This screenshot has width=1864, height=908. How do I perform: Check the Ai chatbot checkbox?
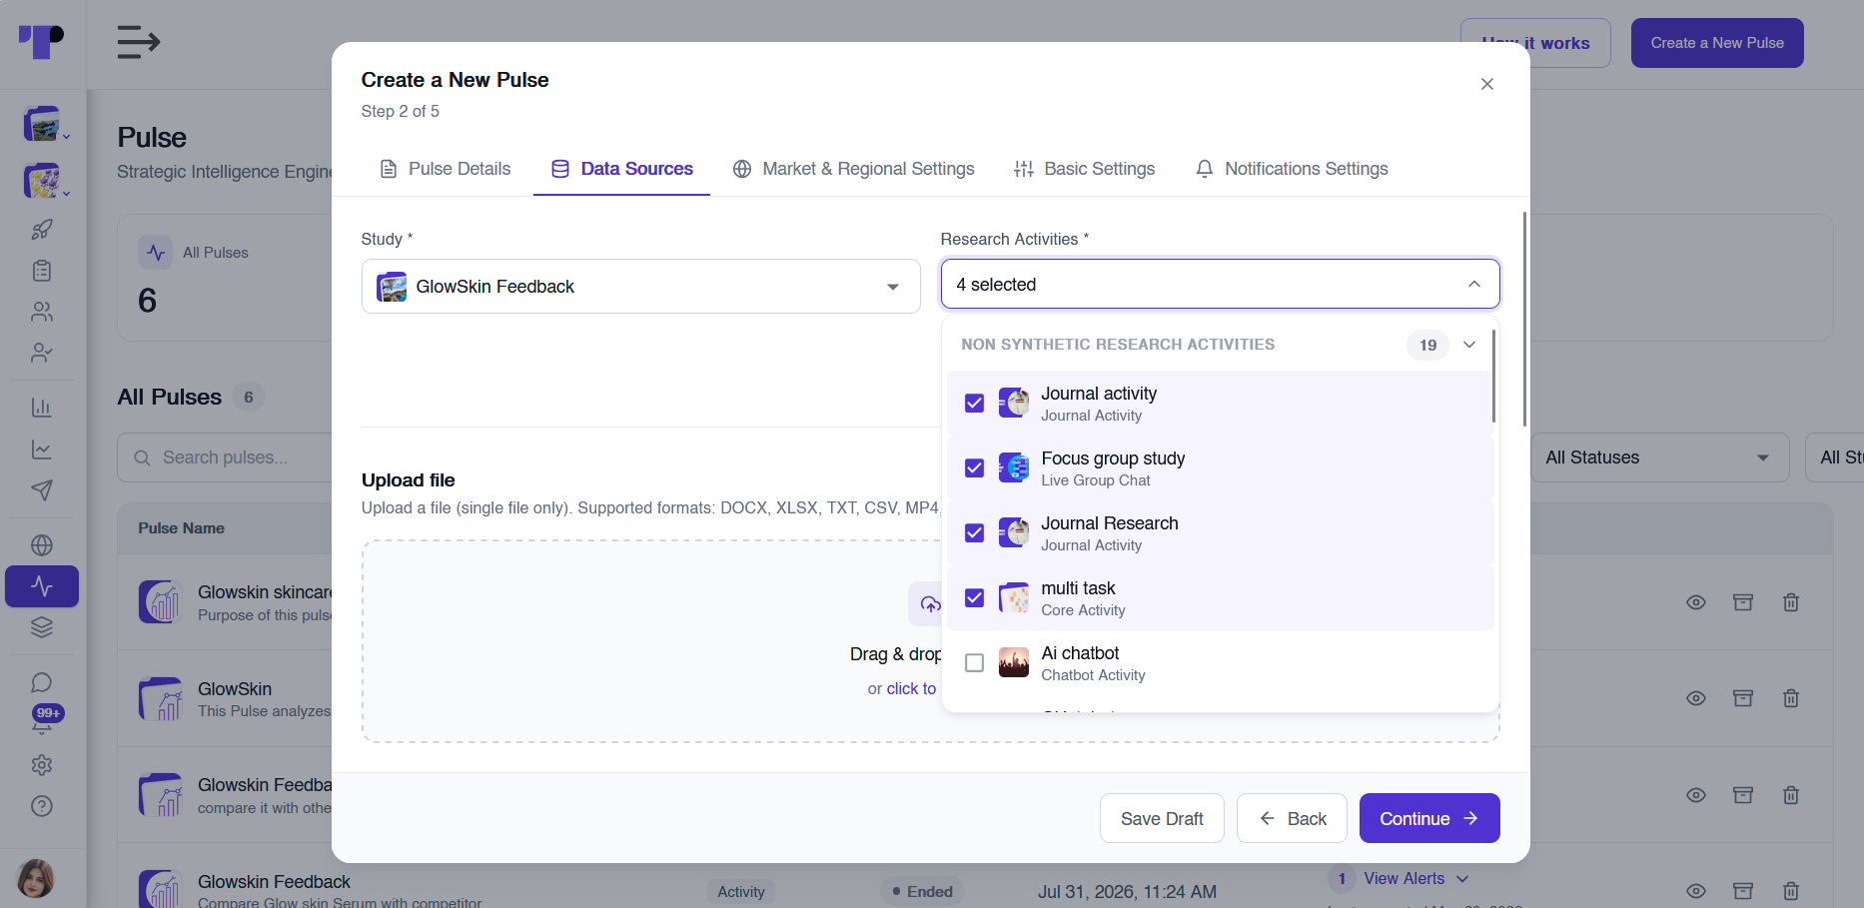click(975, 663)
